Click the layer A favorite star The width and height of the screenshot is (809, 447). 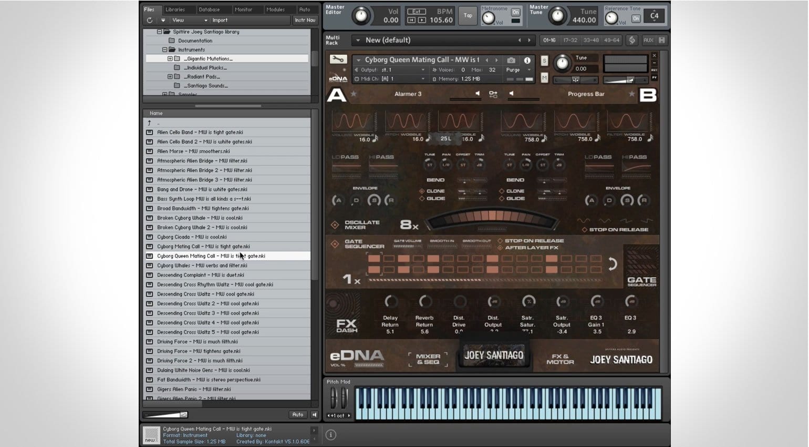coord(354,94)
